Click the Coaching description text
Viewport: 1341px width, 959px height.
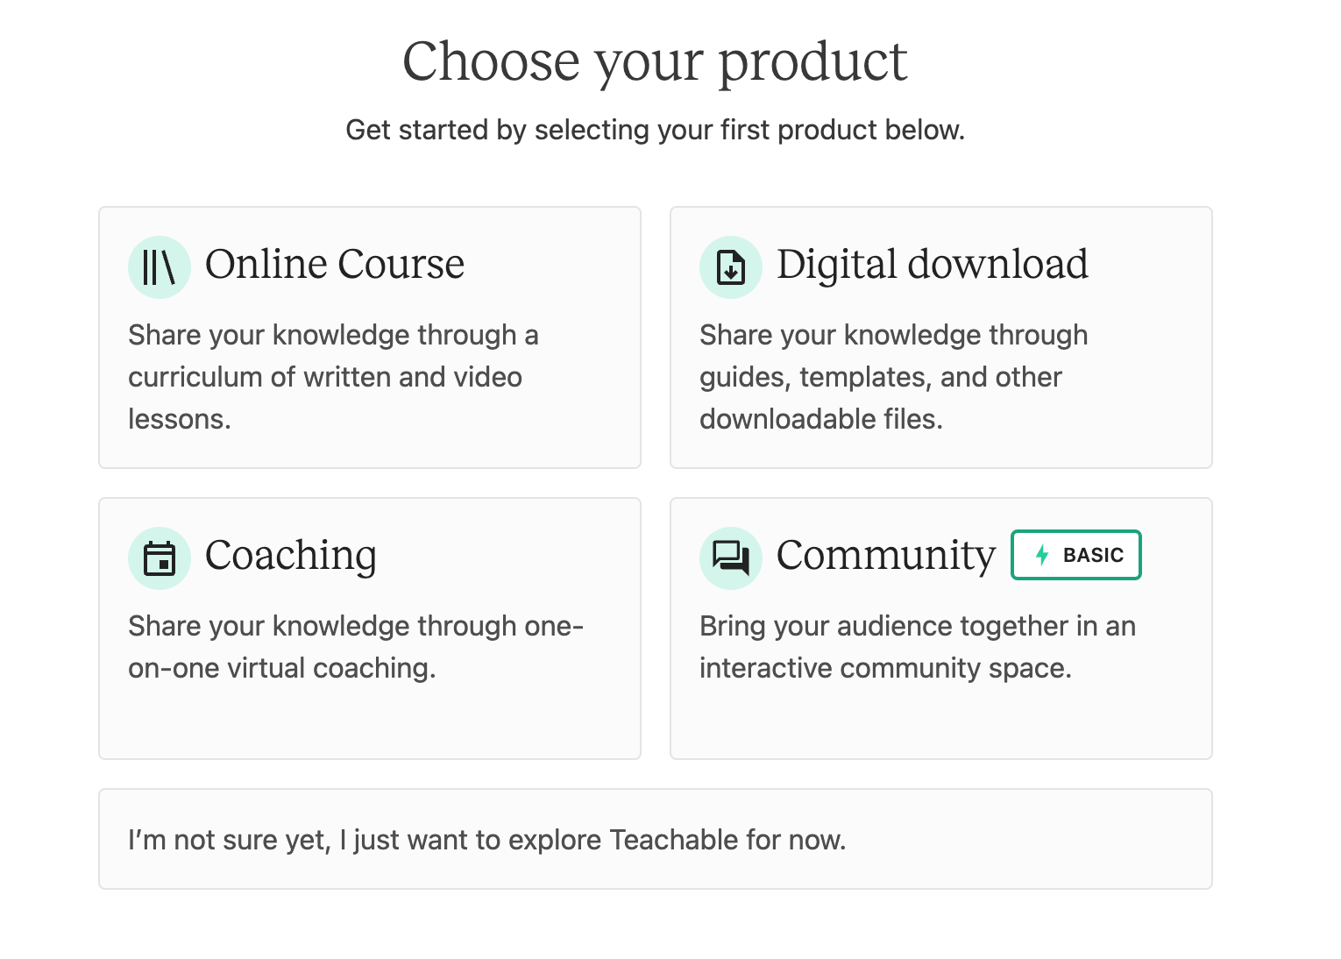(356, 646)
